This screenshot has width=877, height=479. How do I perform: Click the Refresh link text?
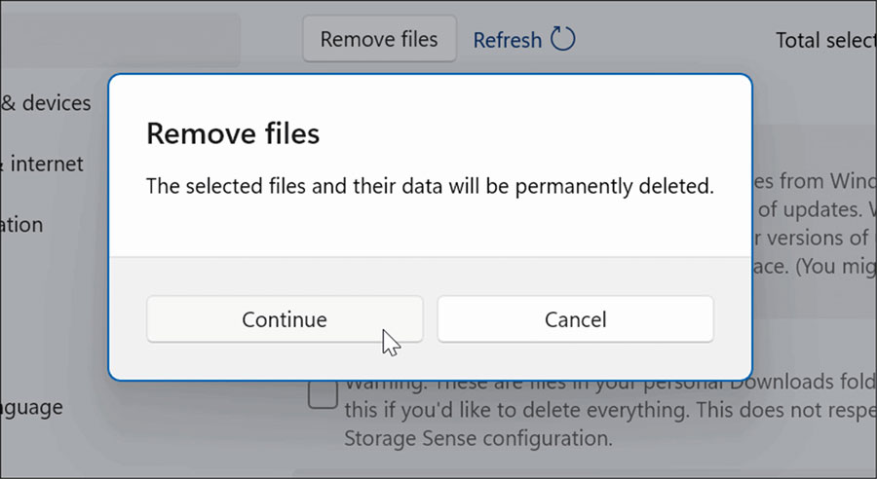[508, 40]
